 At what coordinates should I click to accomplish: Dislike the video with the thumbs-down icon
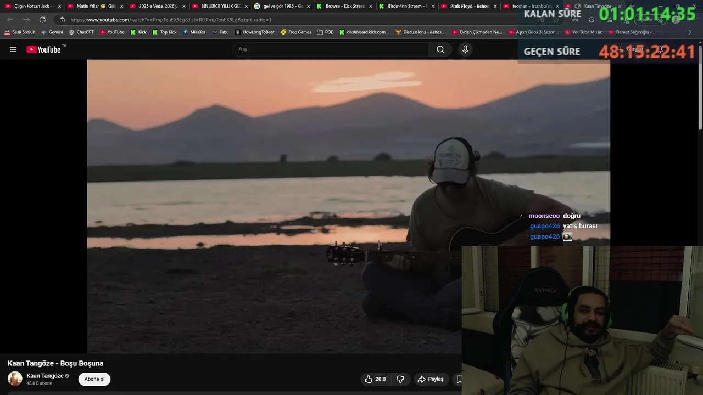point(400,379)
